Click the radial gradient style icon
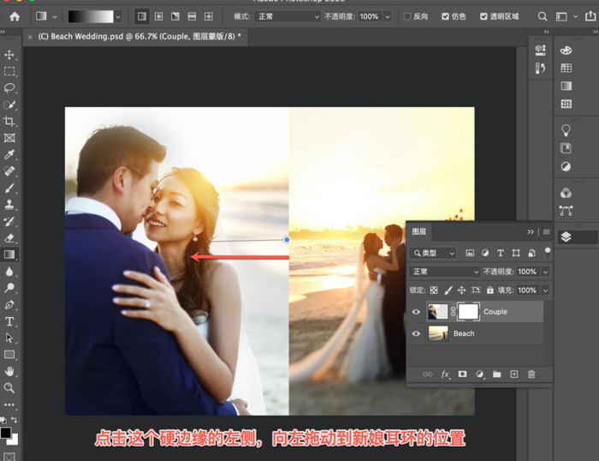599x461 pixels. [158, 16]
